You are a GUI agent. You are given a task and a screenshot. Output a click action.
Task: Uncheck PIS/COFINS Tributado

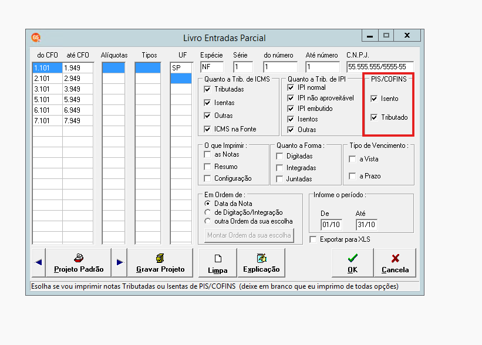coord(374,117)
